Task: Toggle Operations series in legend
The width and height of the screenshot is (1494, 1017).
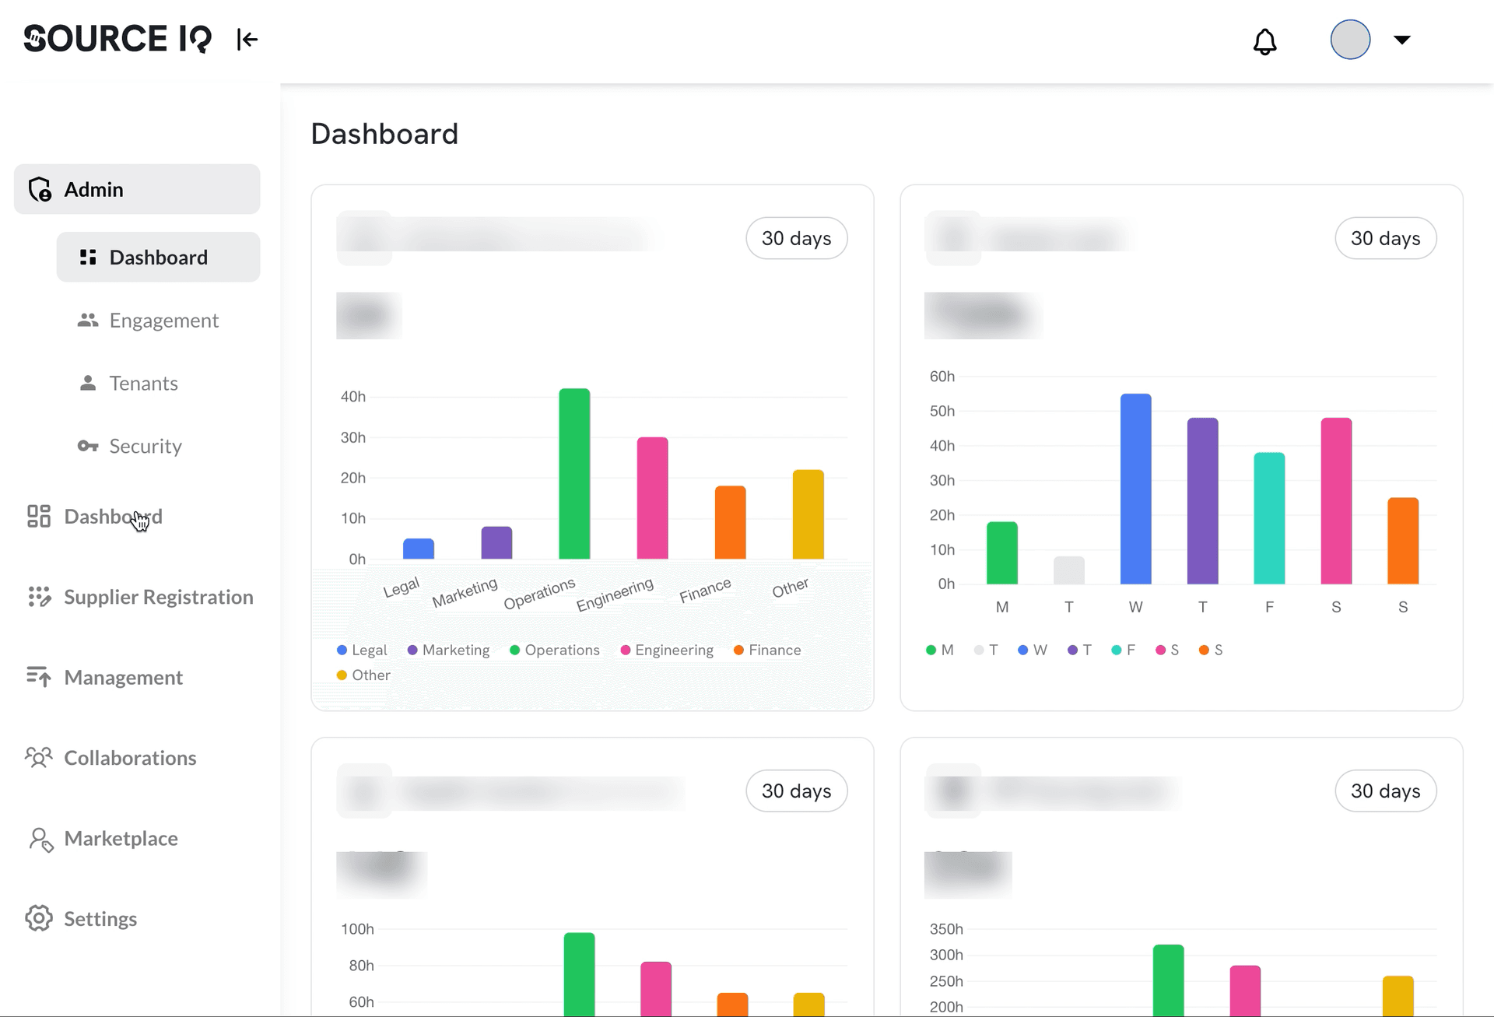Action: coord(555,651)
